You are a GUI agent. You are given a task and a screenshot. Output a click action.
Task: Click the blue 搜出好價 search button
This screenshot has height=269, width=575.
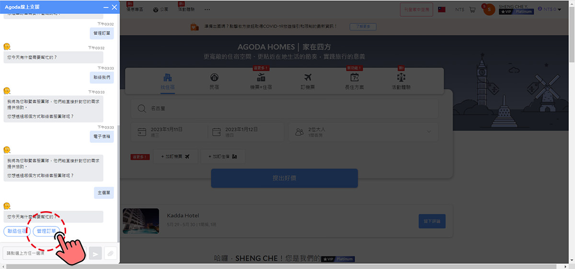click(x=285, y=178)
